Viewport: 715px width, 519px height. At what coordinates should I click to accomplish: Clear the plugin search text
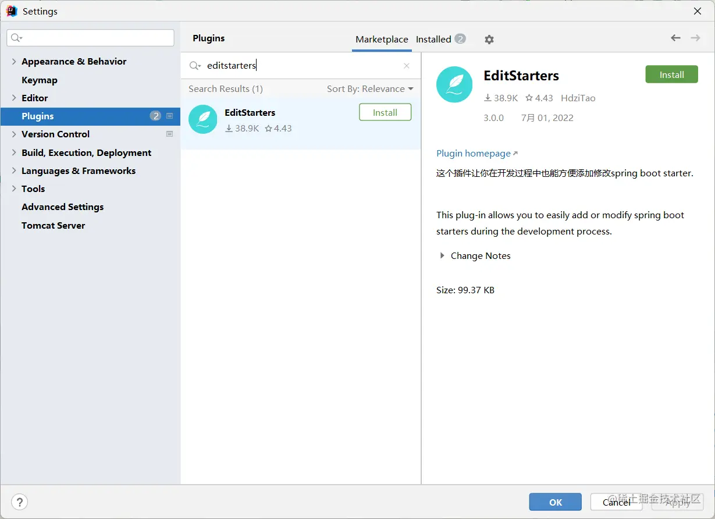tap(407, 66)
